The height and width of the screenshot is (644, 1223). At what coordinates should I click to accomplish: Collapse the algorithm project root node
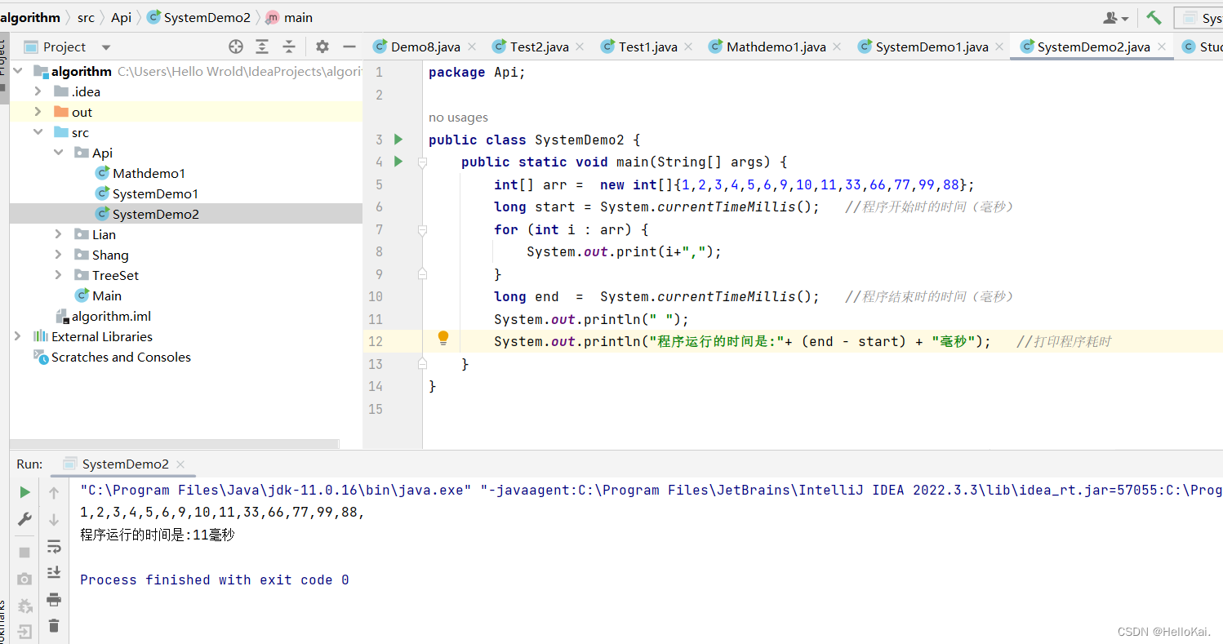(18, 71)
